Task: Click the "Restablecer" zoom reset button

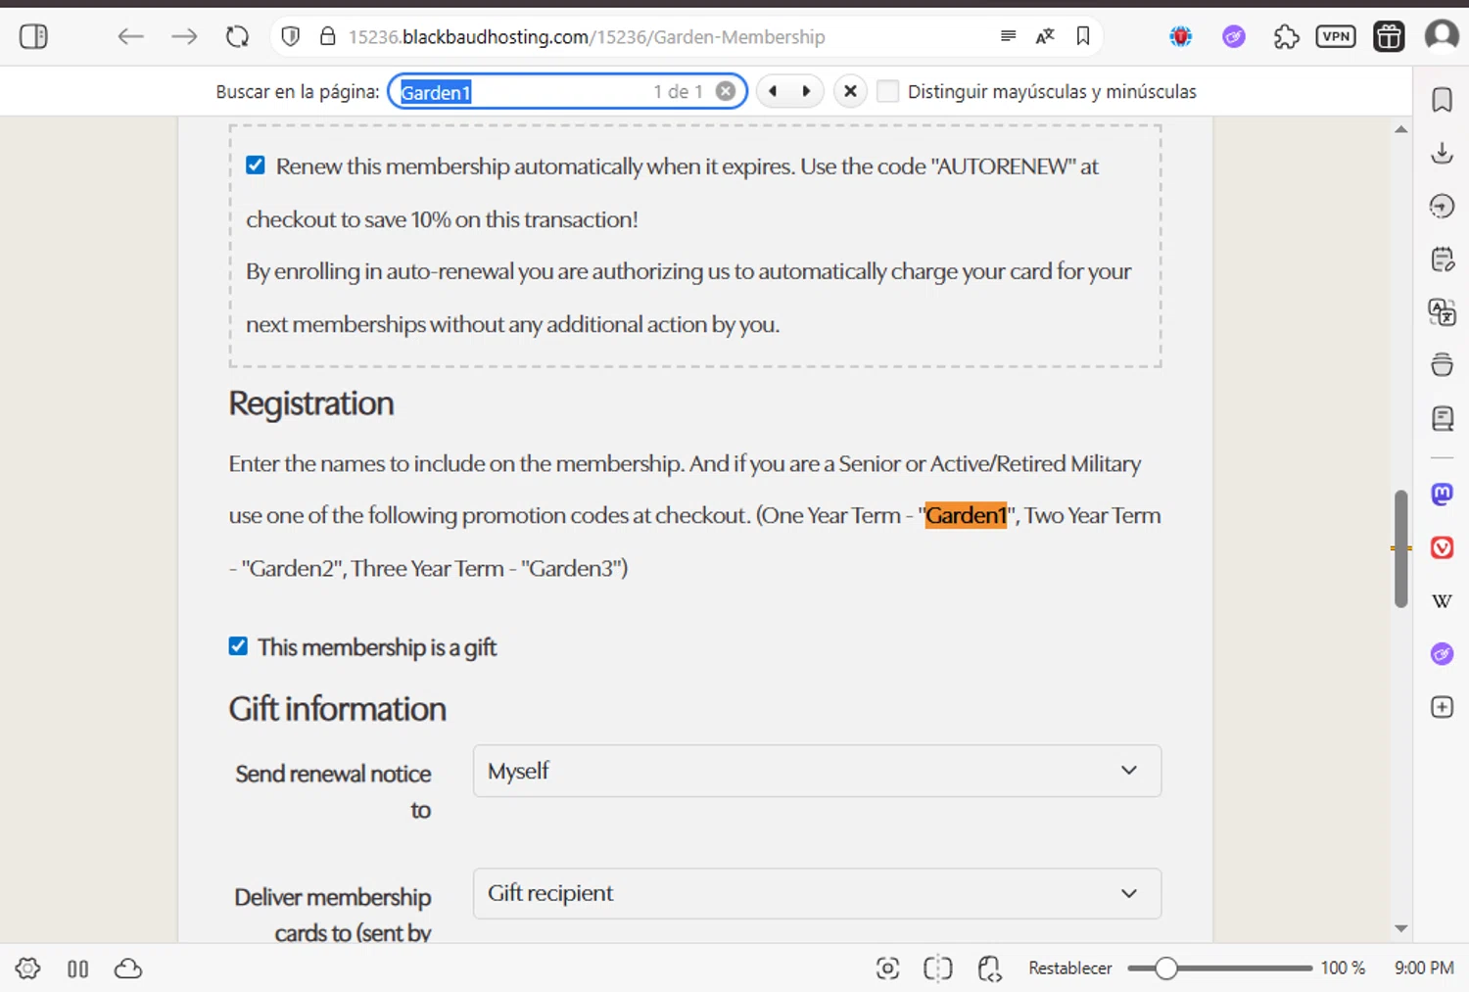Action: (x=1069, y=968)
